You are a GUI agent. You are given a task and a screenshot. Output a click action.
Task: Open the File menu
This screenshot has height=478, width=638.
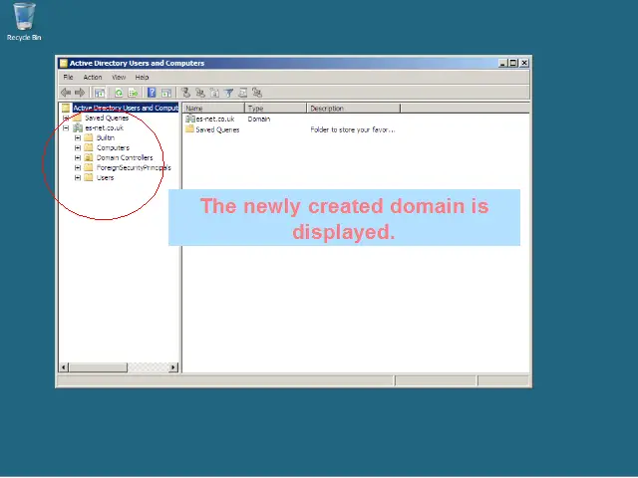[68, 78]
